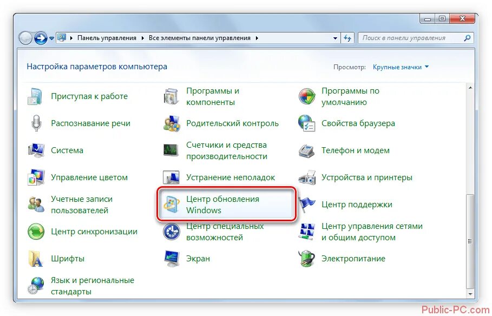Image resolution: width=492 pixels, height=316 pixels.
Task: Open the Электропитание link
Action: (x=353, y=259)
